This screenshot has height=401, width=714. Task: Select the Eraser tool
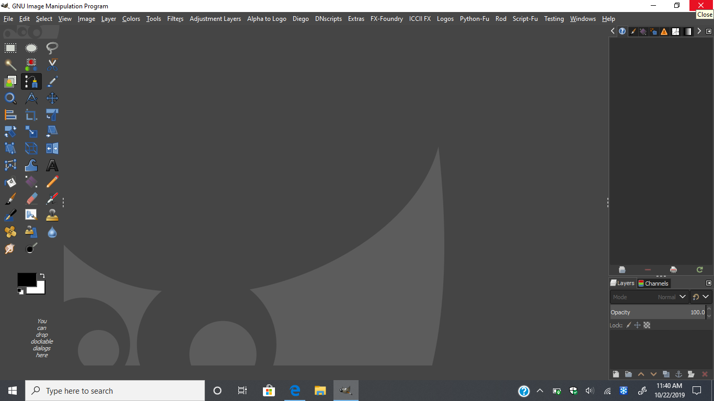pos(31,198)
